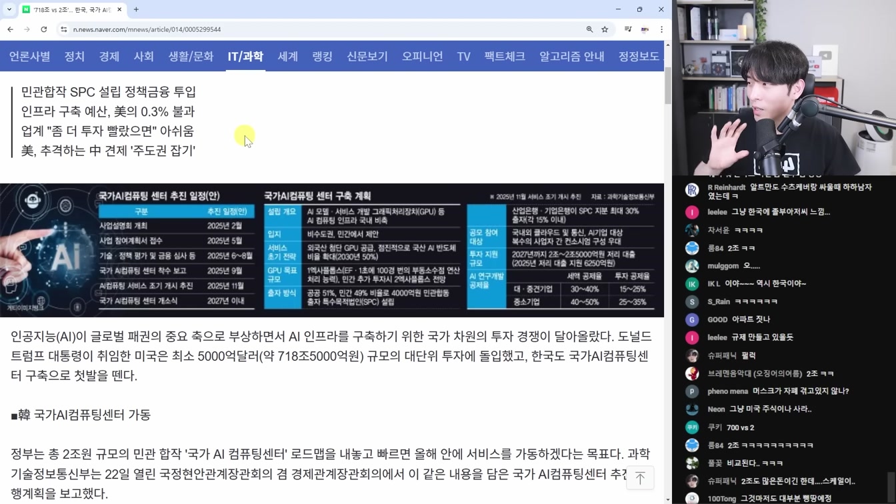The height and width of the screenshot is (504, 896).
Task: Click the page scrollbar up arrow
Action: click(x=668, y=45)
